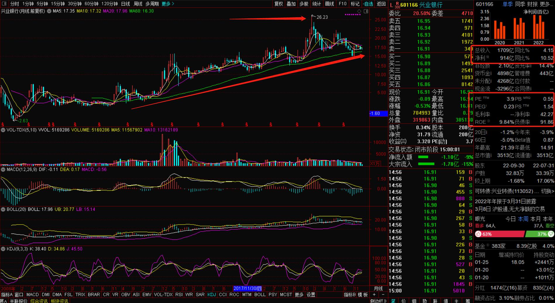
Task: Select VOL-TDX indicator in bottom bar
Action: point(163,295)
